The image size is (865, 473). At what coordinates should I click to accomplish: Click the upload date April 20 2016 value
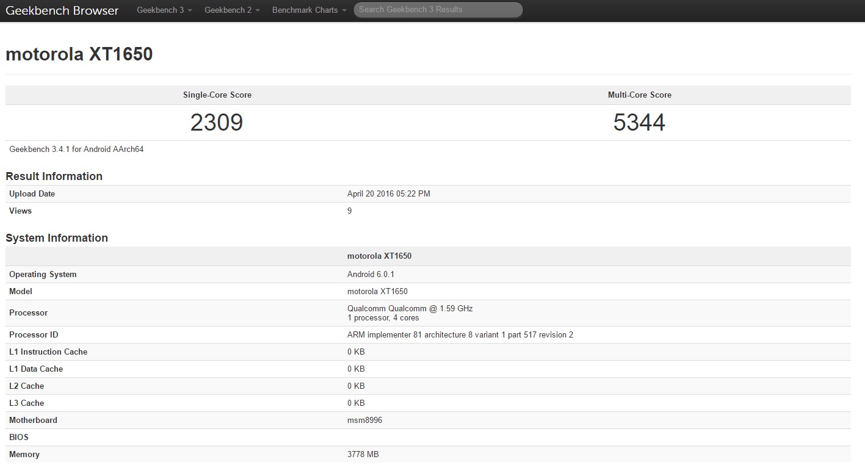coord(388,194)
